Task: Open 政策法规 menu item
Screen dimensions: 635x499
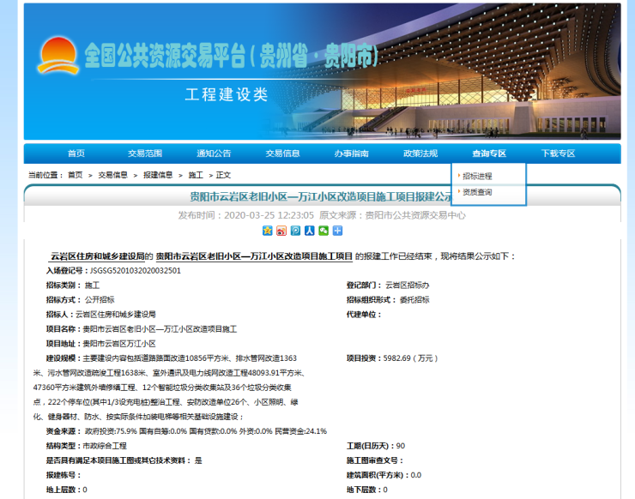Action: [420, 153]
